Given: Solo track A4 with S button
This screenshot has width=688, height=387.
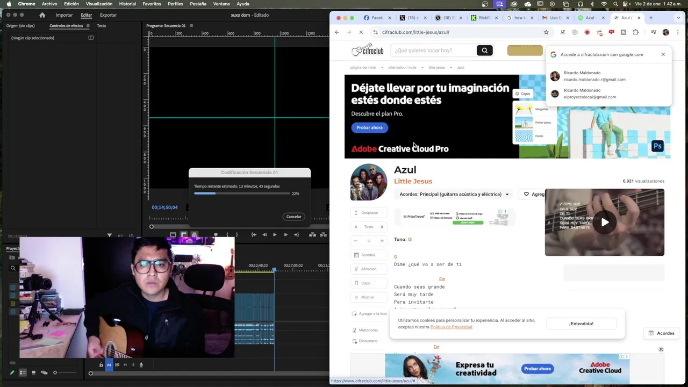Looking at the screenshot, I should [133, 365].
